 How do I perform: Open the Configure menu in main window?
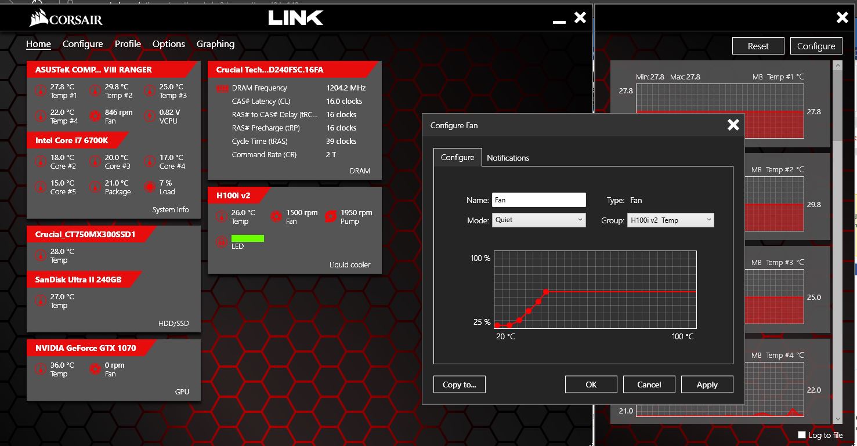tap(83, 44)
